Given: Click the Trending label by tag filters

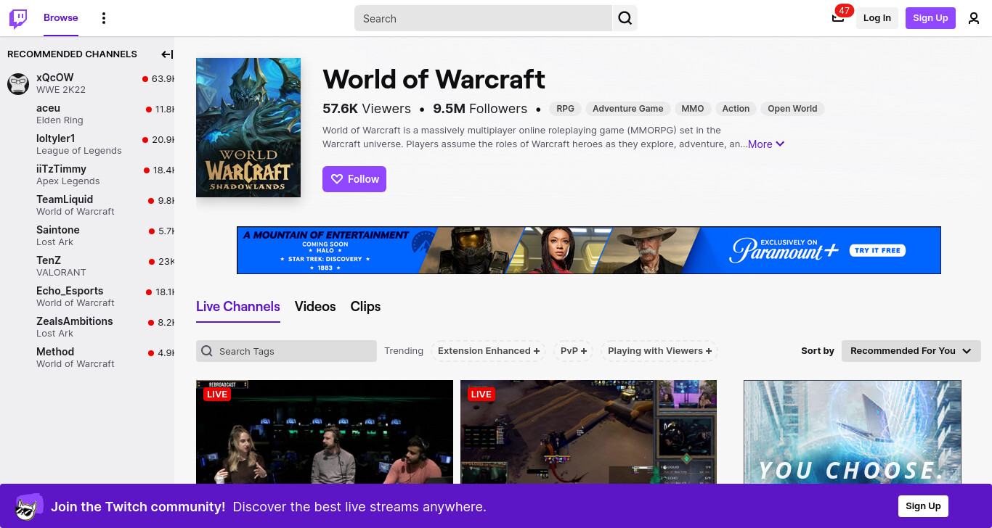Looking at the screenshot, I should point(404,351).
